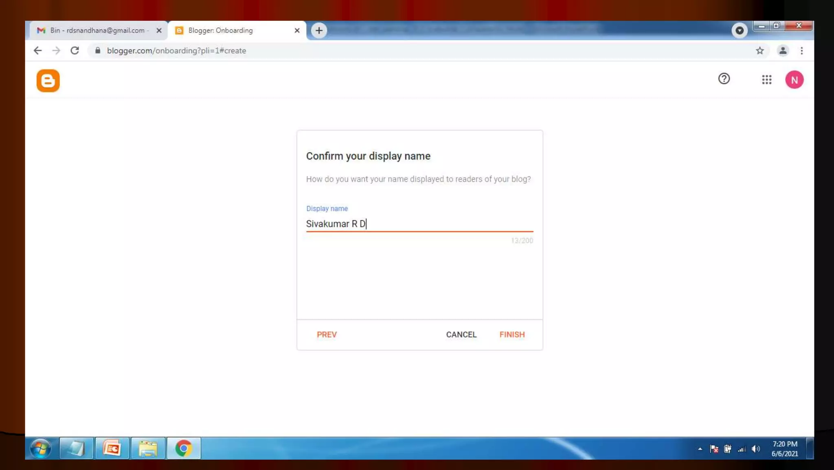834x470 pixels.
Task: Open the Google apps grid
Action: 766,80
